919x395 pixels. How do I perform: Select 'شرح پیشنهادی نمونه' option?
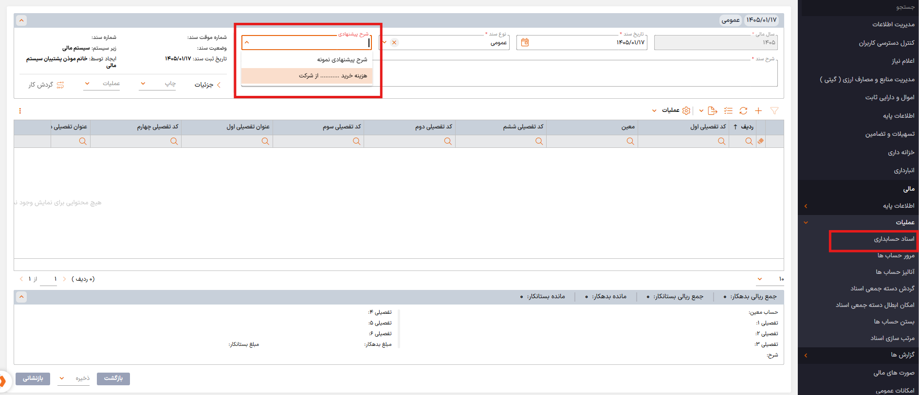342,60
